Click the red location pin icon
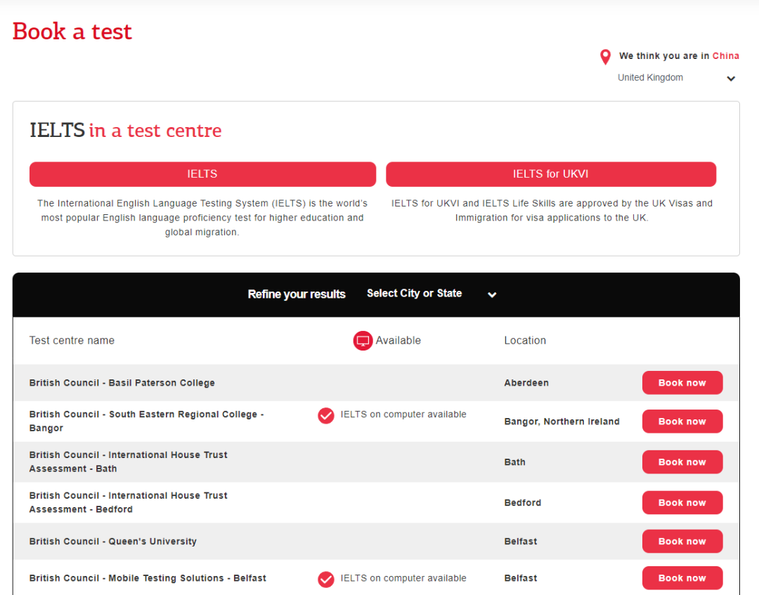 point(605,57)
